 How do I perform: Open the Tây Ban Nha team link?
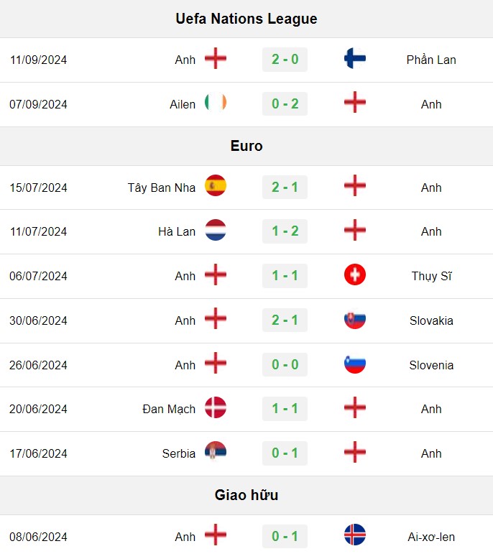(162, 188)
